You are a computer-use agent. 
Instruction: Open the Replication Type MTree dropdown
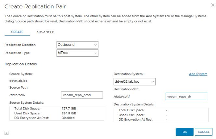click(x=77, y=53)
